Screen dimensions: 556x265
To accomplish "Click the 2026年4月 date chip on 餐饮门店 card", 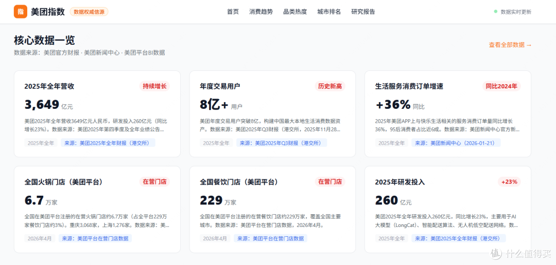I will tap(215, 238).
